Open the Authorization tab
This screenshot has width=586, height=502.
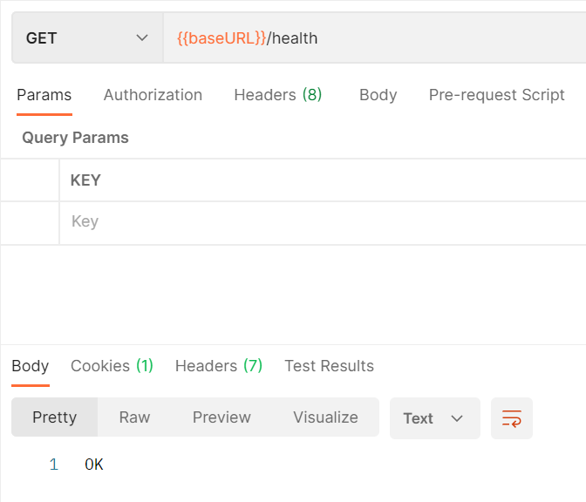click(153, 95)
